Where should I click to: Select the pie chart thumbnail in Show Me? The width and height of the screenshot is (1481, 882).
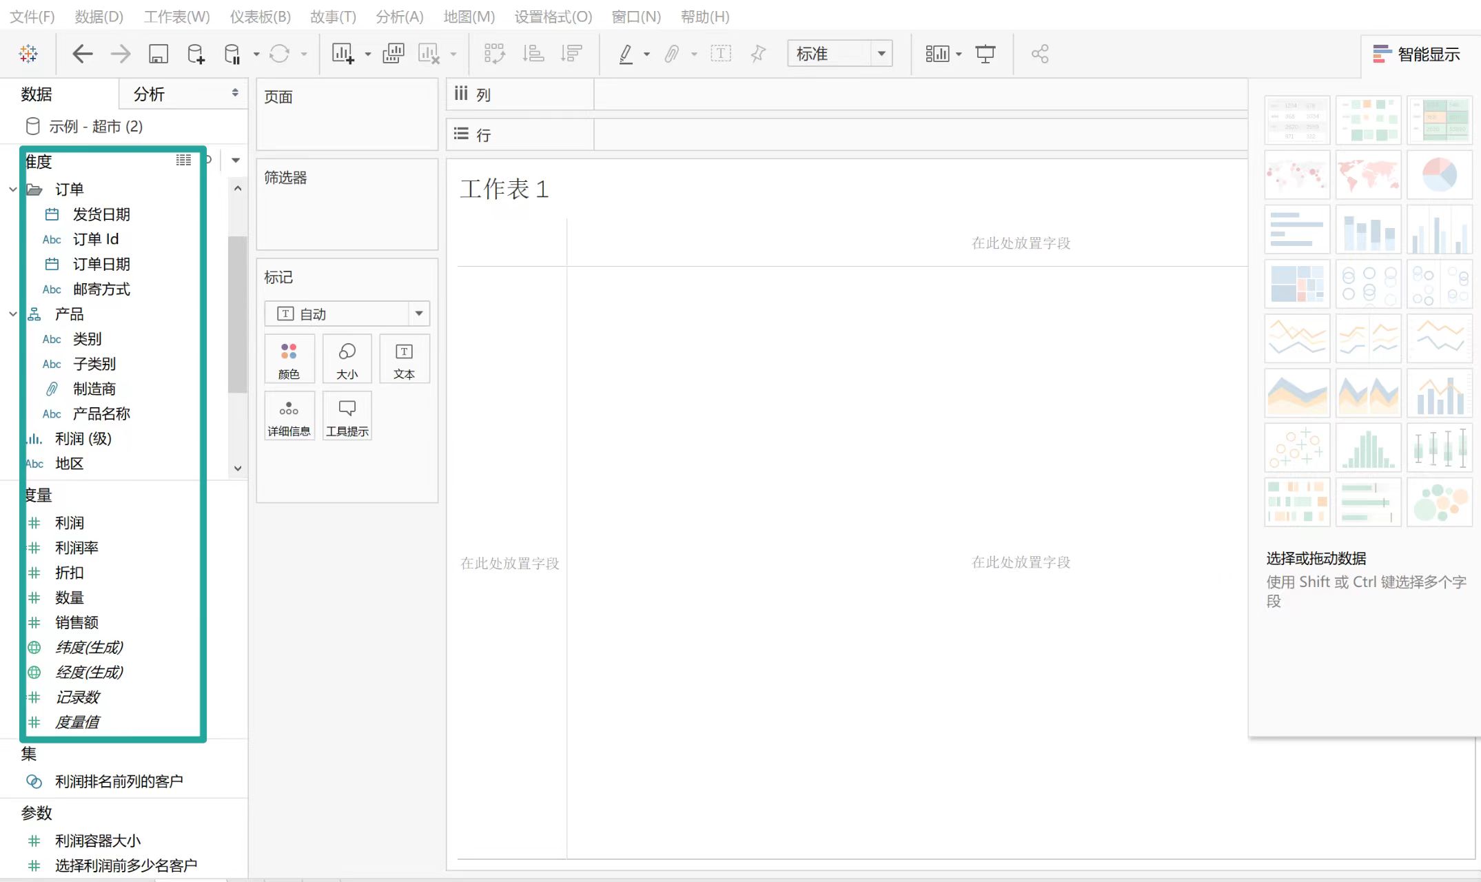(1438, 174)
